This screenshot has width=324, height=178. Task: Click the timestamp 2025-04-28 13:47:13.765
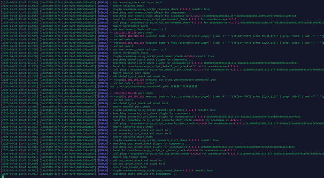click(x=19, y=76)
